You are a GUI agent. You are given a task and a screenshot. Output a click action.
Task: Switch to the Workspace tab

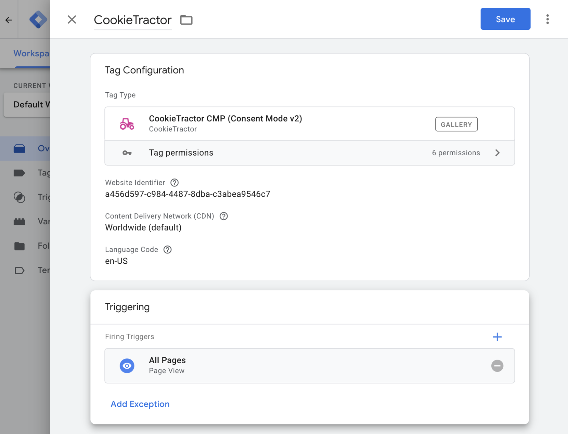31,53
